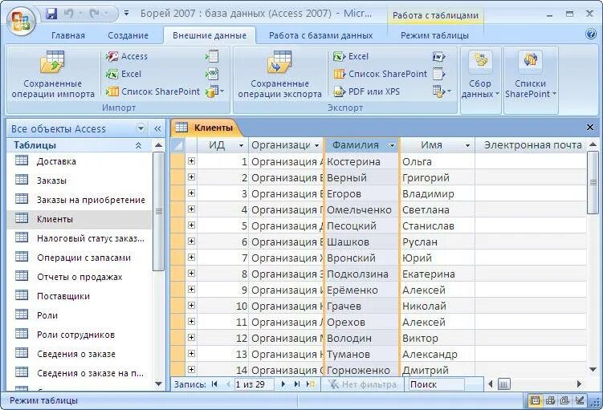The height and width of the screenshot is (410, 603).
Task: Customize Quick Access Toolbar dropdown
Action: point(126,14)
